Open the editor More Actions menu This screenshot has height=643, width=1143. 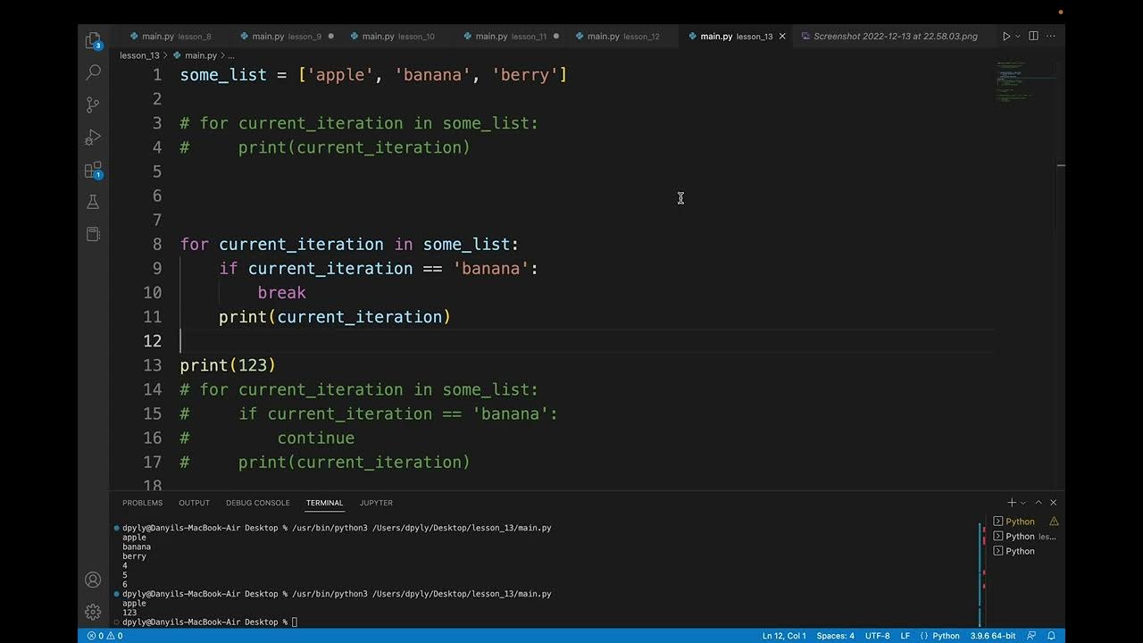[1051, 36]
